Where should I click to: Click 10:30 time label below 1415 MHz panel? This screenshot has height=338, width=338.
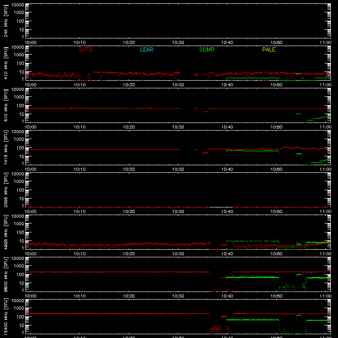pyautogui.click(x=178, y=169)
